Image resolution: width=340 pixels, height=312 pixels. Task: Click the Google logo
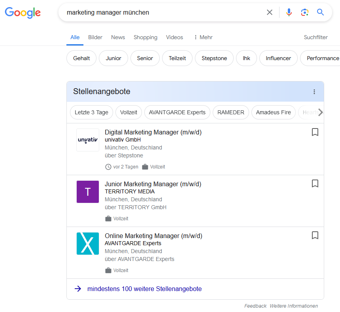[x=23, y=13]
